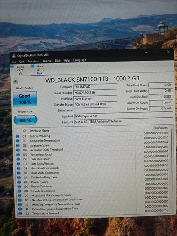177x236 pixels.
Task: Click the previous disk arrow button
Action: click(15, 81)
